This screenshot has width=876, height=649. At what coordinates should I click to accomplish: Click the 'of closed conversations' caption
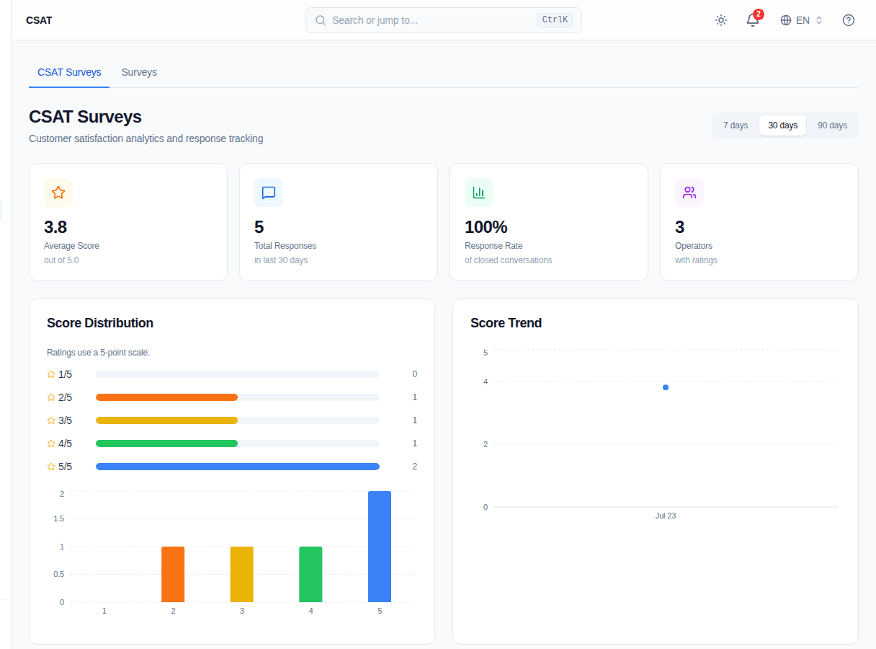tap(509, 260)
